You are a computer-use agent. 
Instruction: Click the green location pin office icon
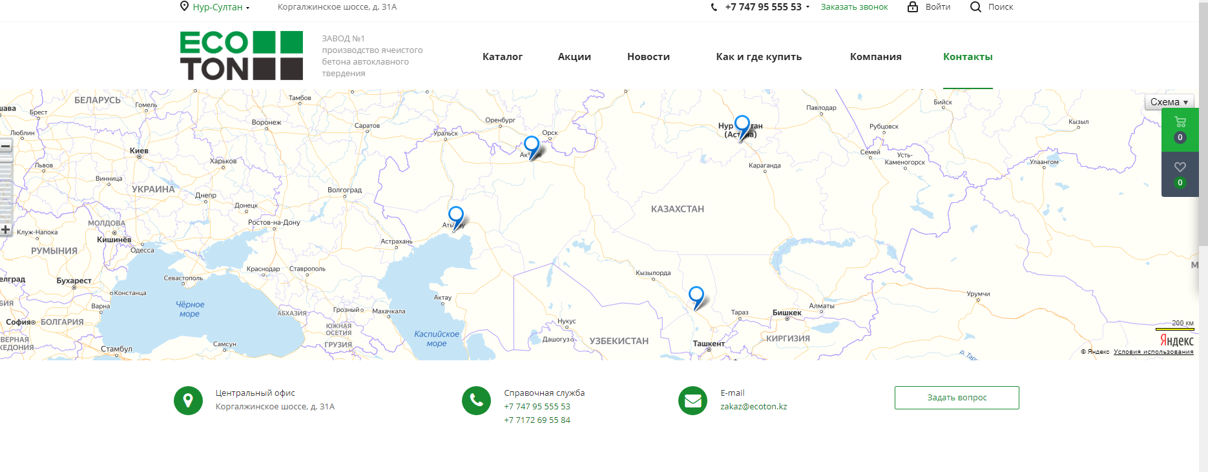point(188,401)
